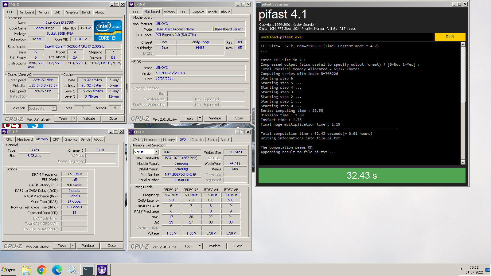
Task: Click the CAS# Latency 9.0 clocks field
Action: (x=74, y=185)
